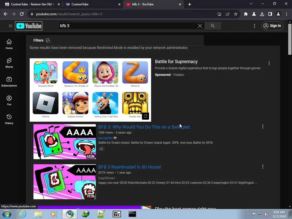Clear the search box with X
Image resolution: width=292 pixels, height=219 pixels.
tap(200, 26)
